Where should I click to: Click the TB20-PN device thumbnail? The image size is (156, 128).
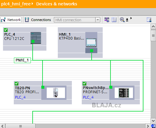[x=56, y=93]
